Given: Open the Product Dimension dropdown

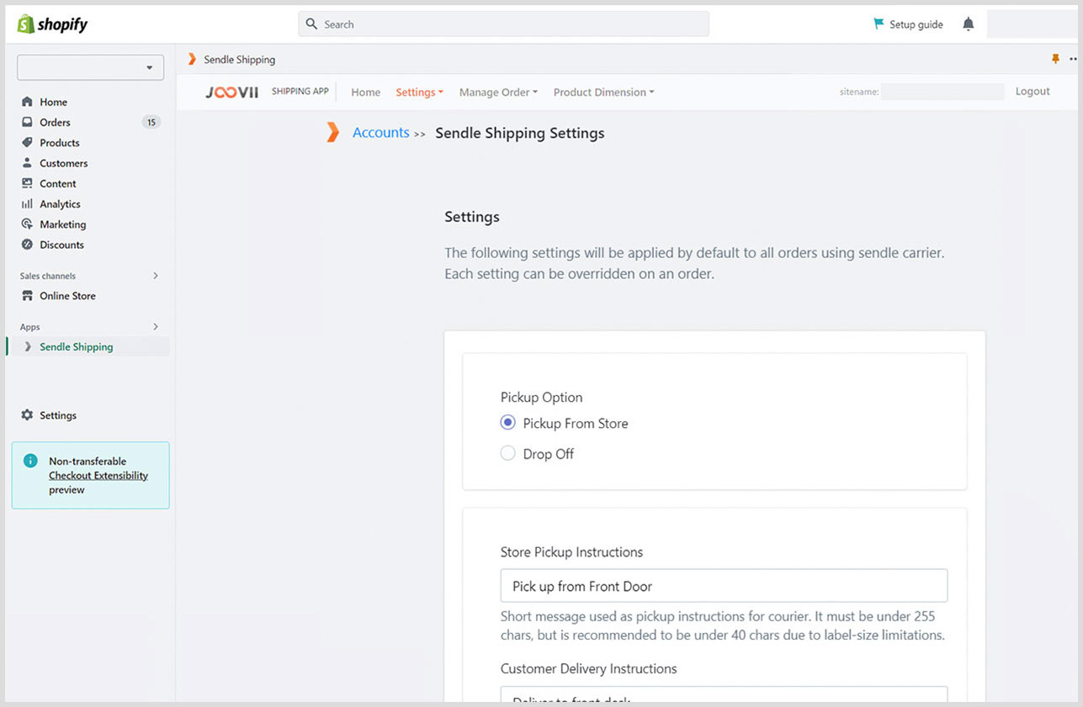Looking at the screenshot, I should [x=603, y=92].
